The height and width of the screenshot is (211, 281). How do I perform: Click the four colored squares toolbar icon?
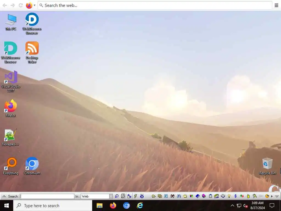(x=191, y=196)
